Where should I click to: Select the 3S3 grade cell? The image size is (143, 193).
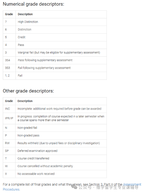click(9, 68)
